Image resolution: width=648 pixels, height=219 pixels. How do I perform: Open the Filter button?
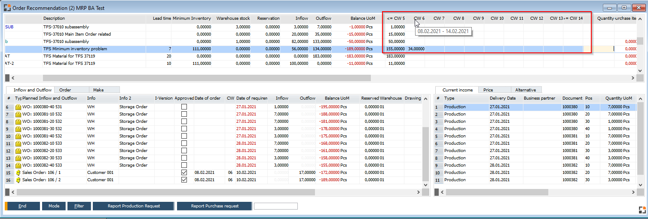(79, 206)
